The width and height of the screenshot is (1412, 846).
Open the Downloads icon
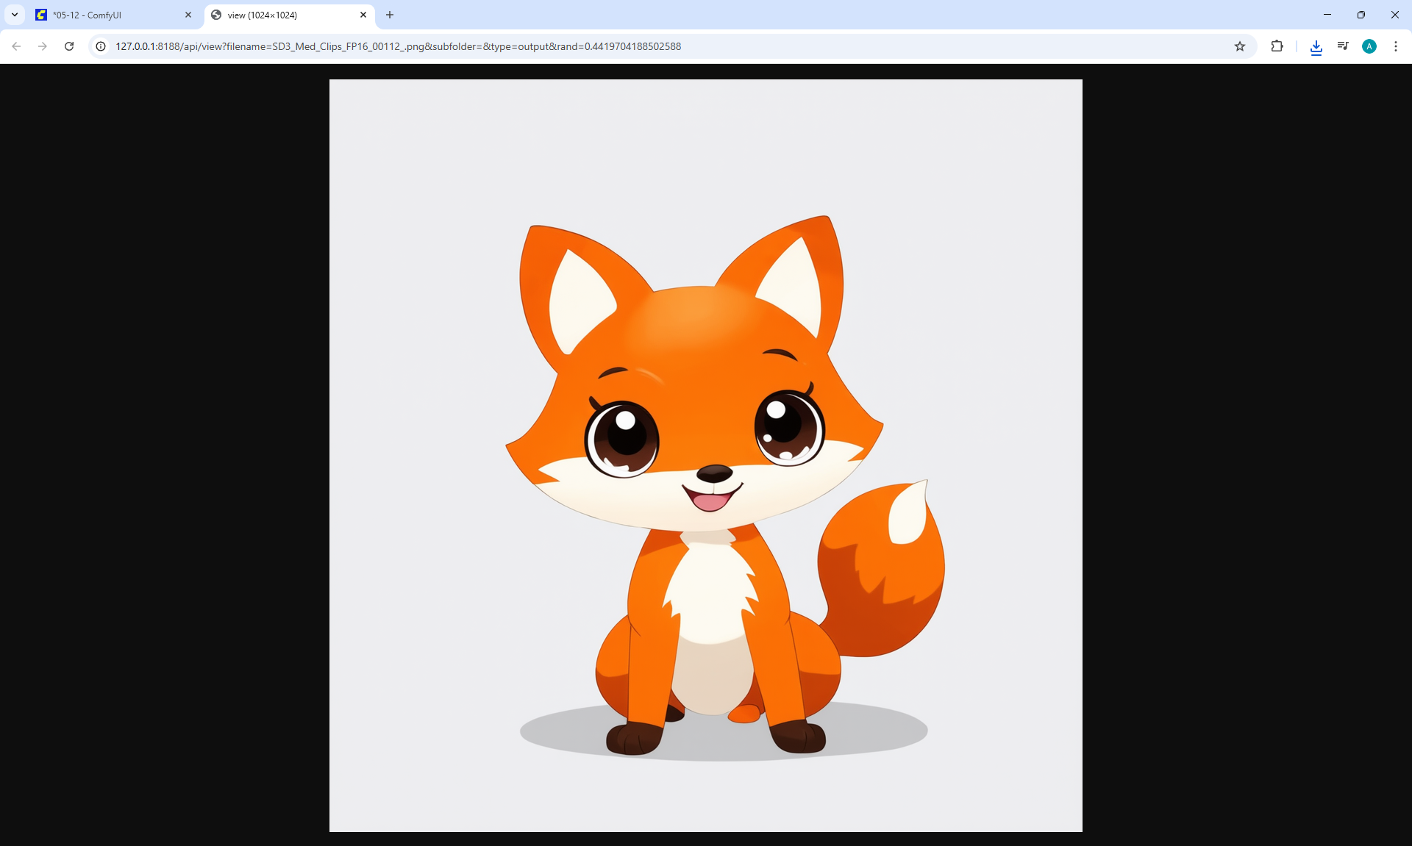click(1316, 47)
